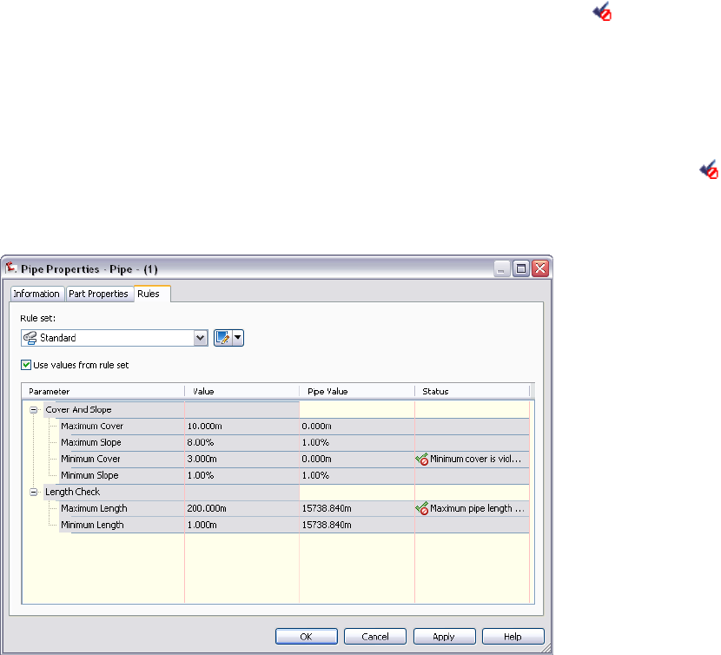Viewport: 721px width, 655px height.
Task: Click the 8.00% Maximum Slope value
Action: 201,442
